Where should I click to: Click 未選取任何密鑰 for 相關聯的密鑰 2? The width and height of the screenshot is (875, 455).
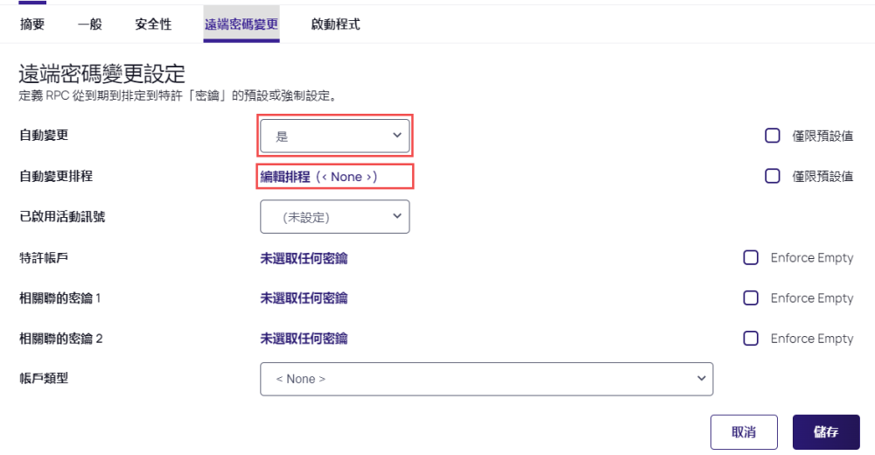(304, 339)
